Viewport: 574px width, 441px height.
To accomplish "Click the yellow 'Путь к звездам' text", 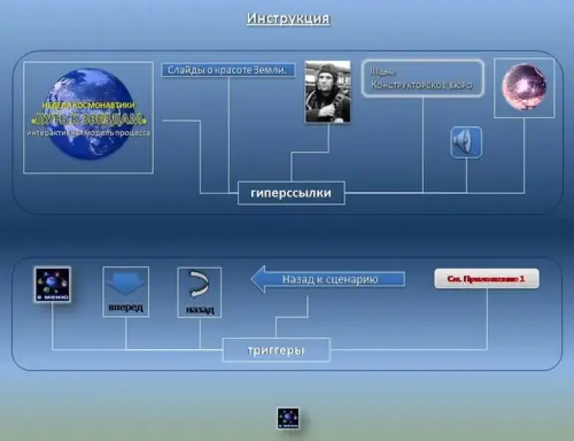I will (x=89, y=120).
